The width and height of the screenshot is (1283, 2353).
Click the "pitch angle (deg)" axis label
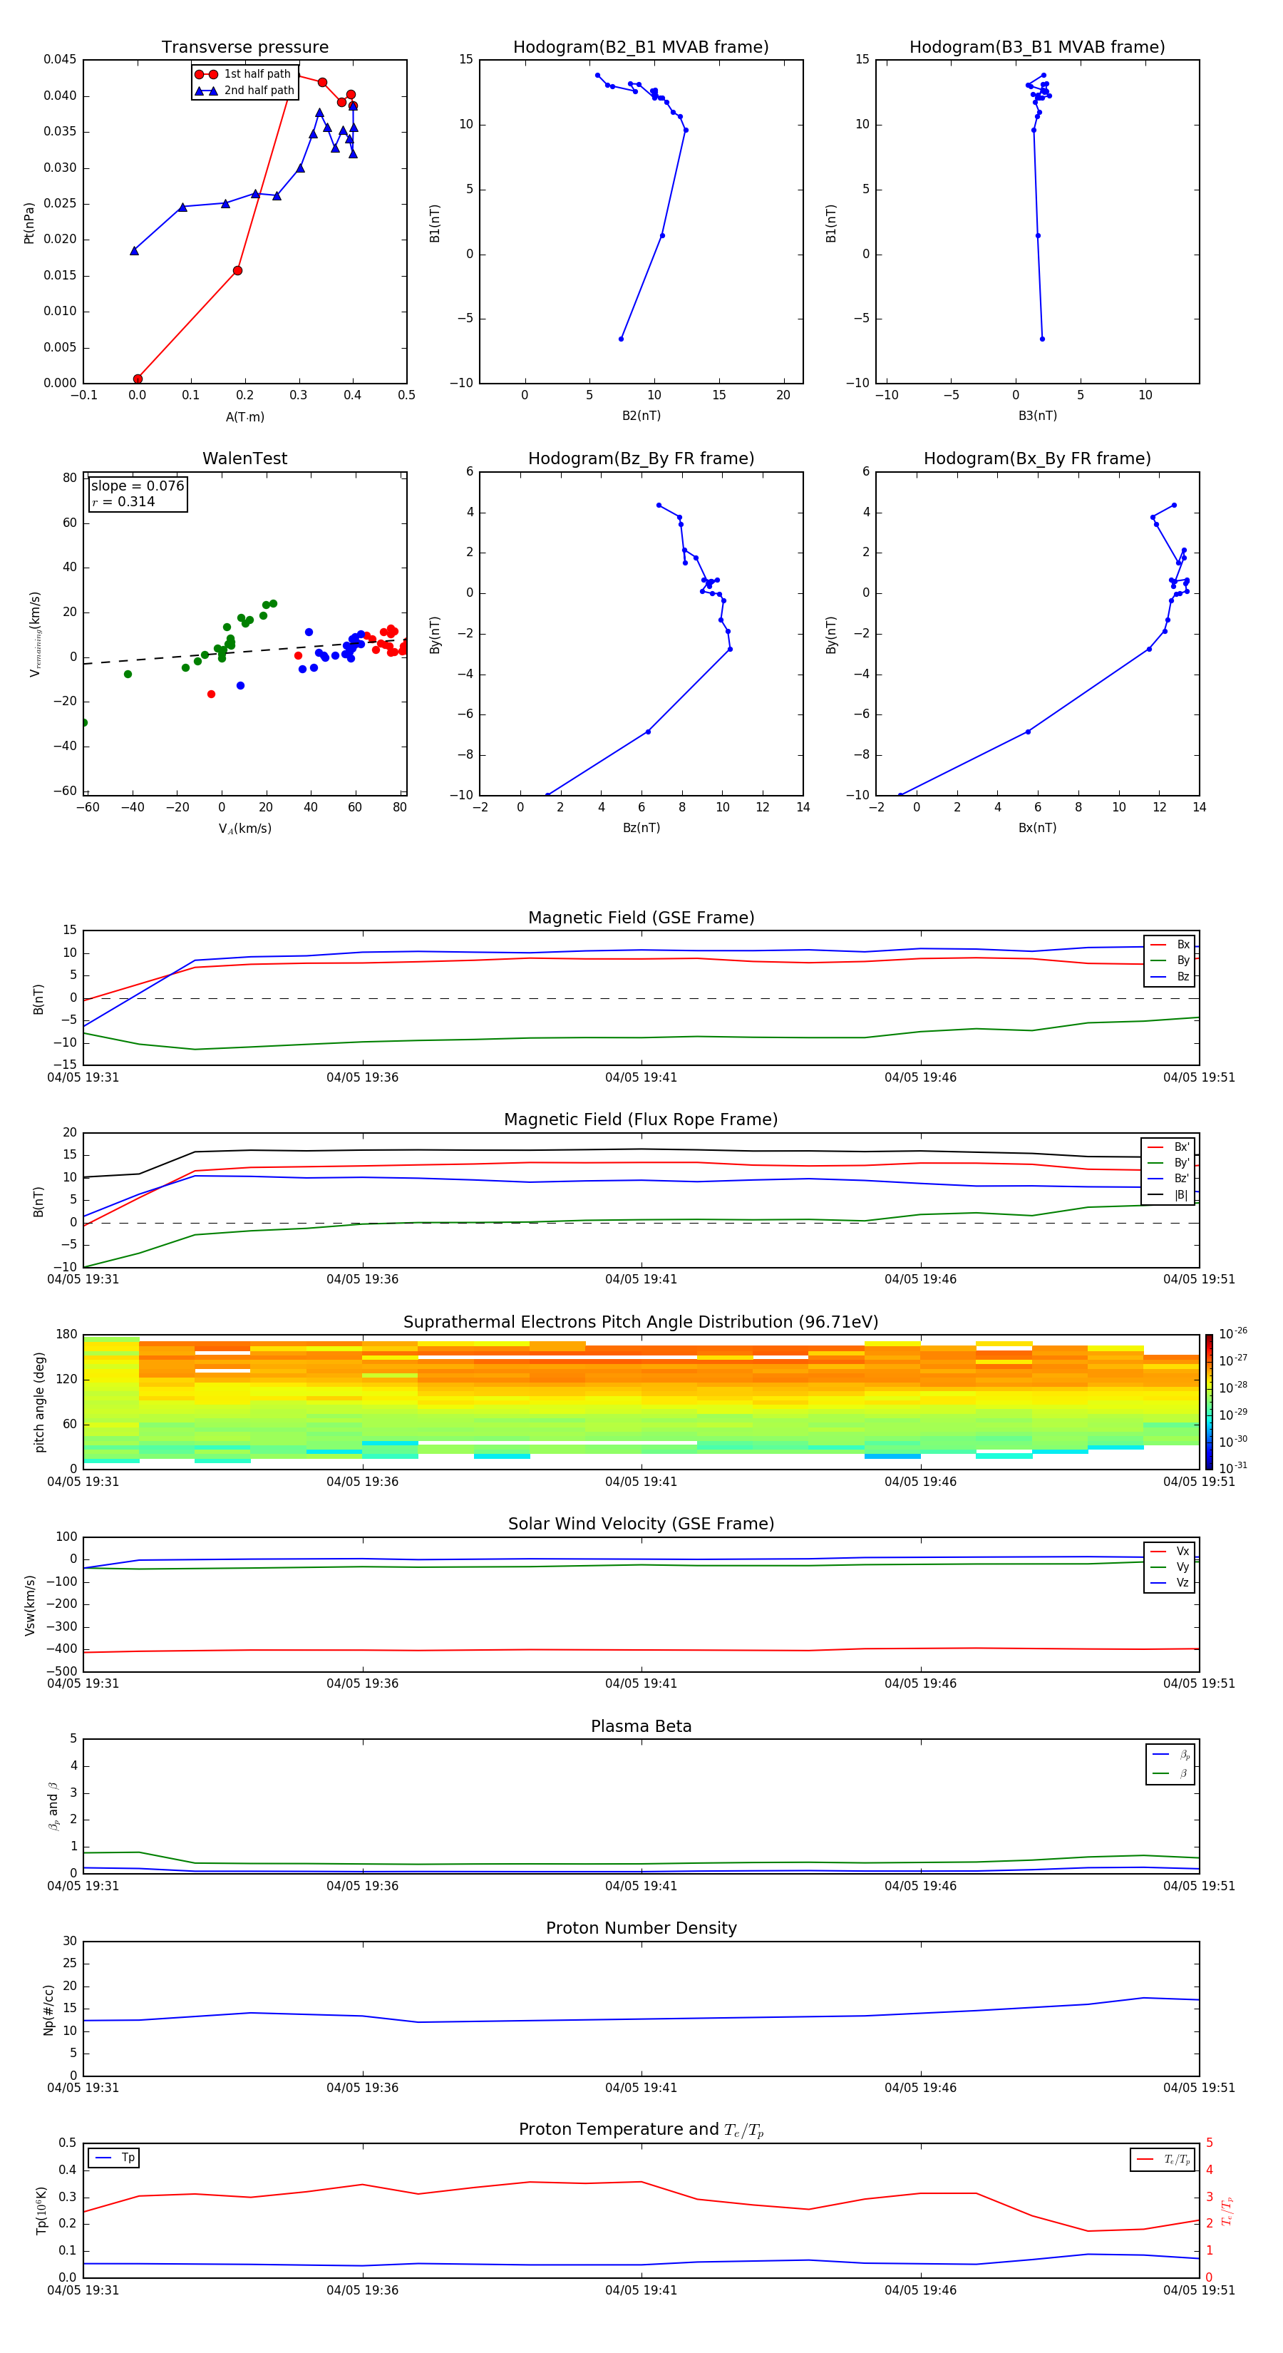pos(39,1402)
